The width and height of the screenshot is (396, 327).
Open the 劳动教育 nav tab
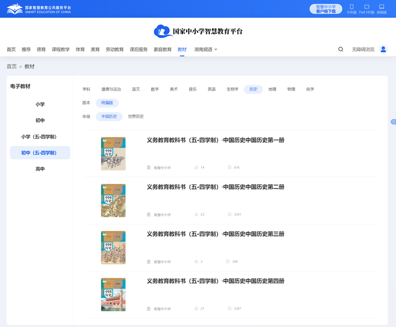coord(115,49)
